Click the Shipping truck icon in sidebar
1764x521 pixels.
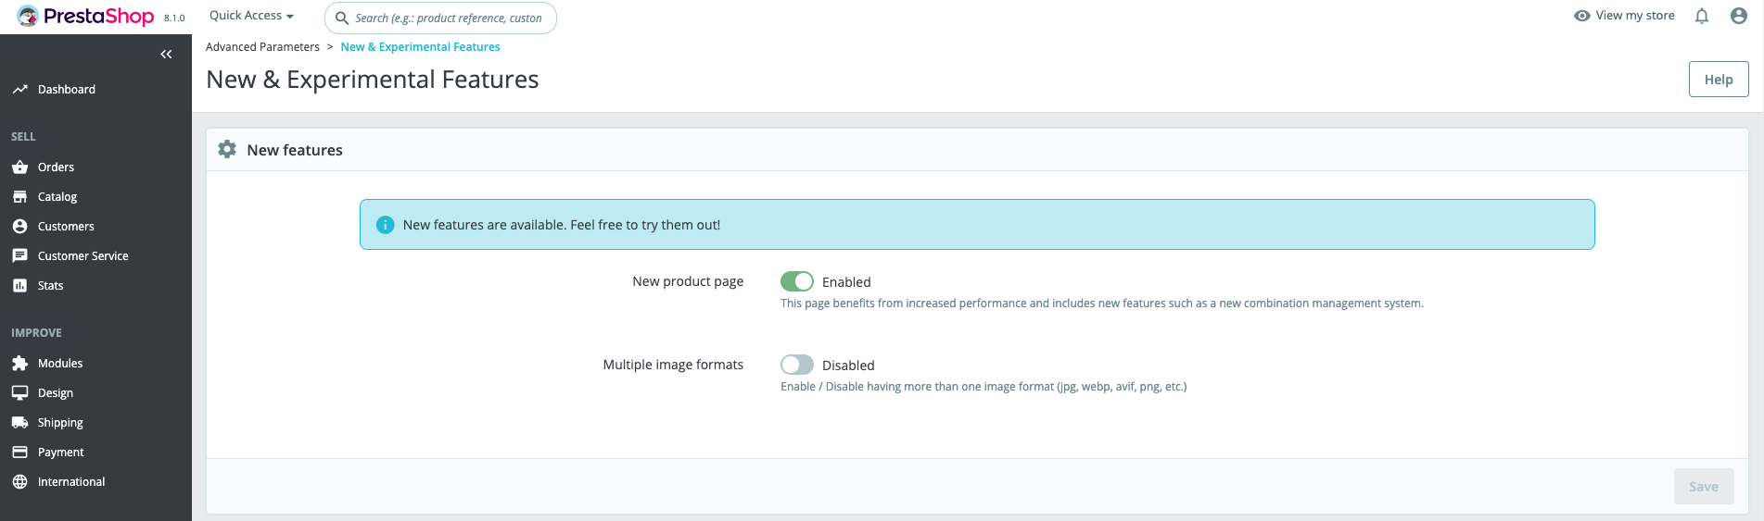(x=19, y=423)
